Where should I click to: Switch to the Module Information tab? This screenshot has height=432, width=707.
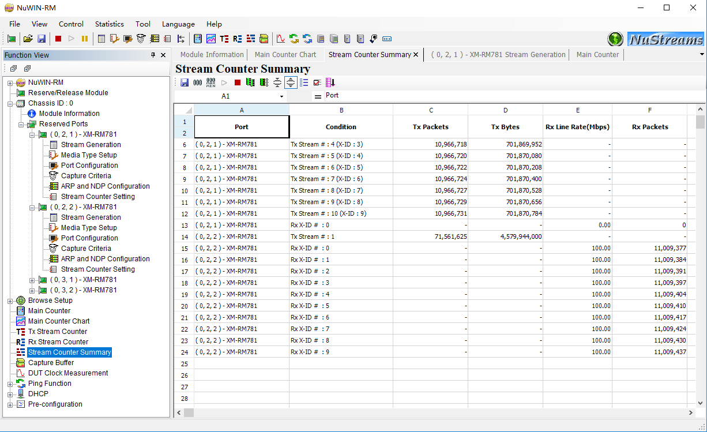(x=212, y=55)
